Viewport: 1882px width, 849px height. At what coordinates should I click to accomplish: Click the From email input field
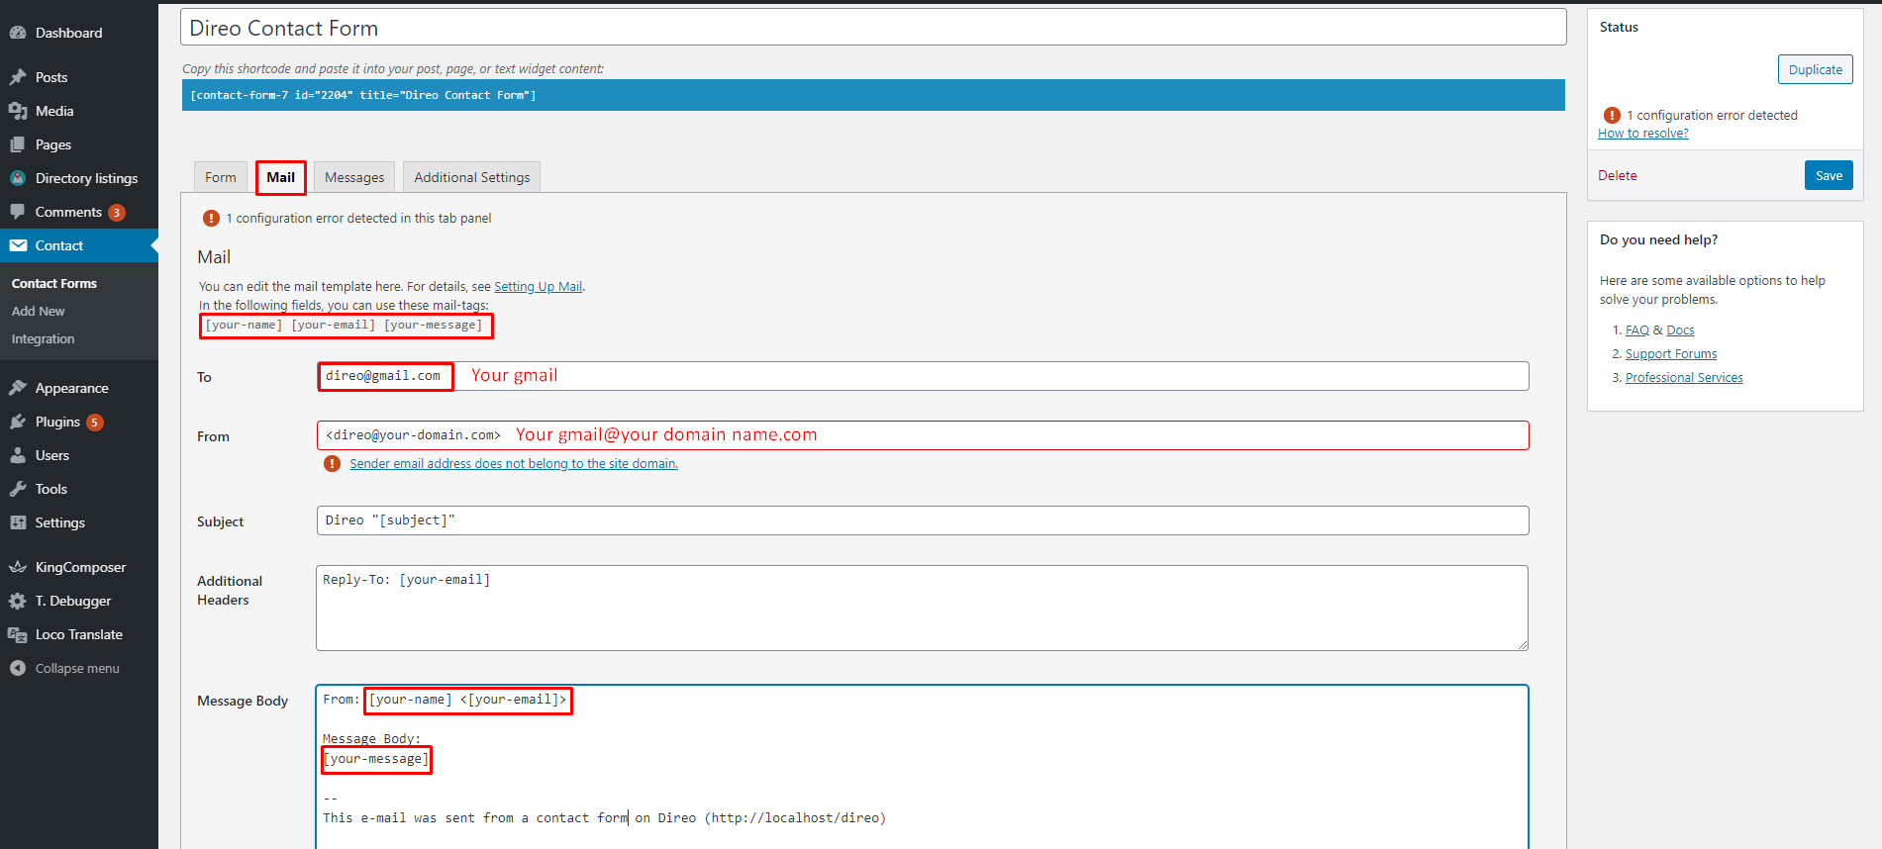click(923, 435)
